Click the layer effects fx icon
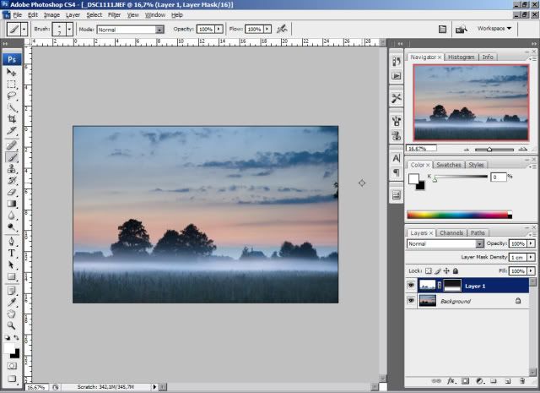This screenshot has width=540, height=393. [451, 381]
